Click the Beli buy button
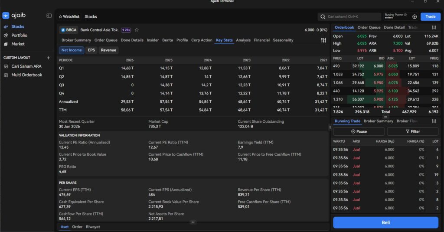Image resolution: width=444 pixels, height=232 pixels. pos(385,222)
